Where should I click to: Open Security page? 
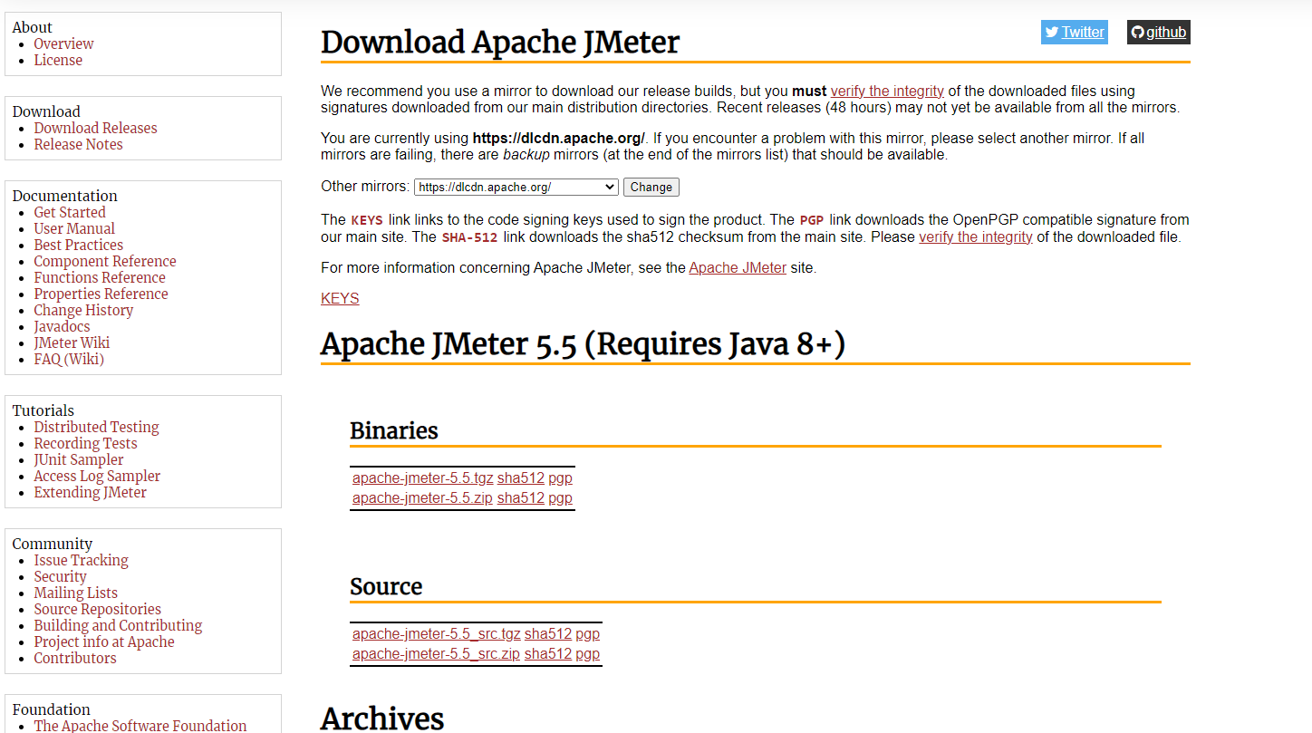pos(60,576)
